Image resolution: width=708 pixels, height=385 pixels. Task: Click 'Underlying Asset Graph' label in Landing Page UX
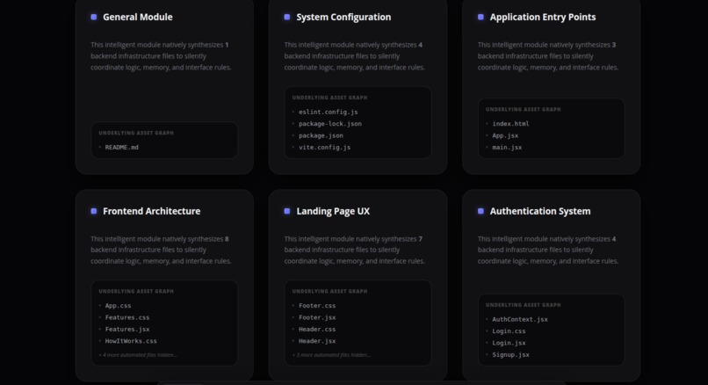[329, 292]
